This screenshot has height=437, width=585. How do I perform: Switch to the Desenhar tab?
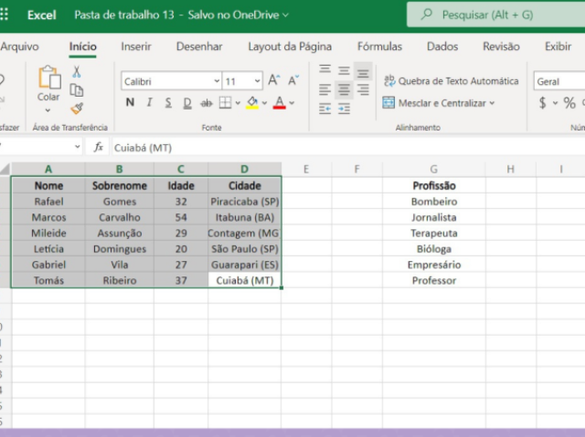coord(199,47)
